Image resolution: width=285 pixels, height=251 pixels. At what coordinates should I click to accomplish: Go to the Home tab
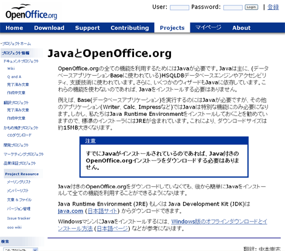(15, 28)
